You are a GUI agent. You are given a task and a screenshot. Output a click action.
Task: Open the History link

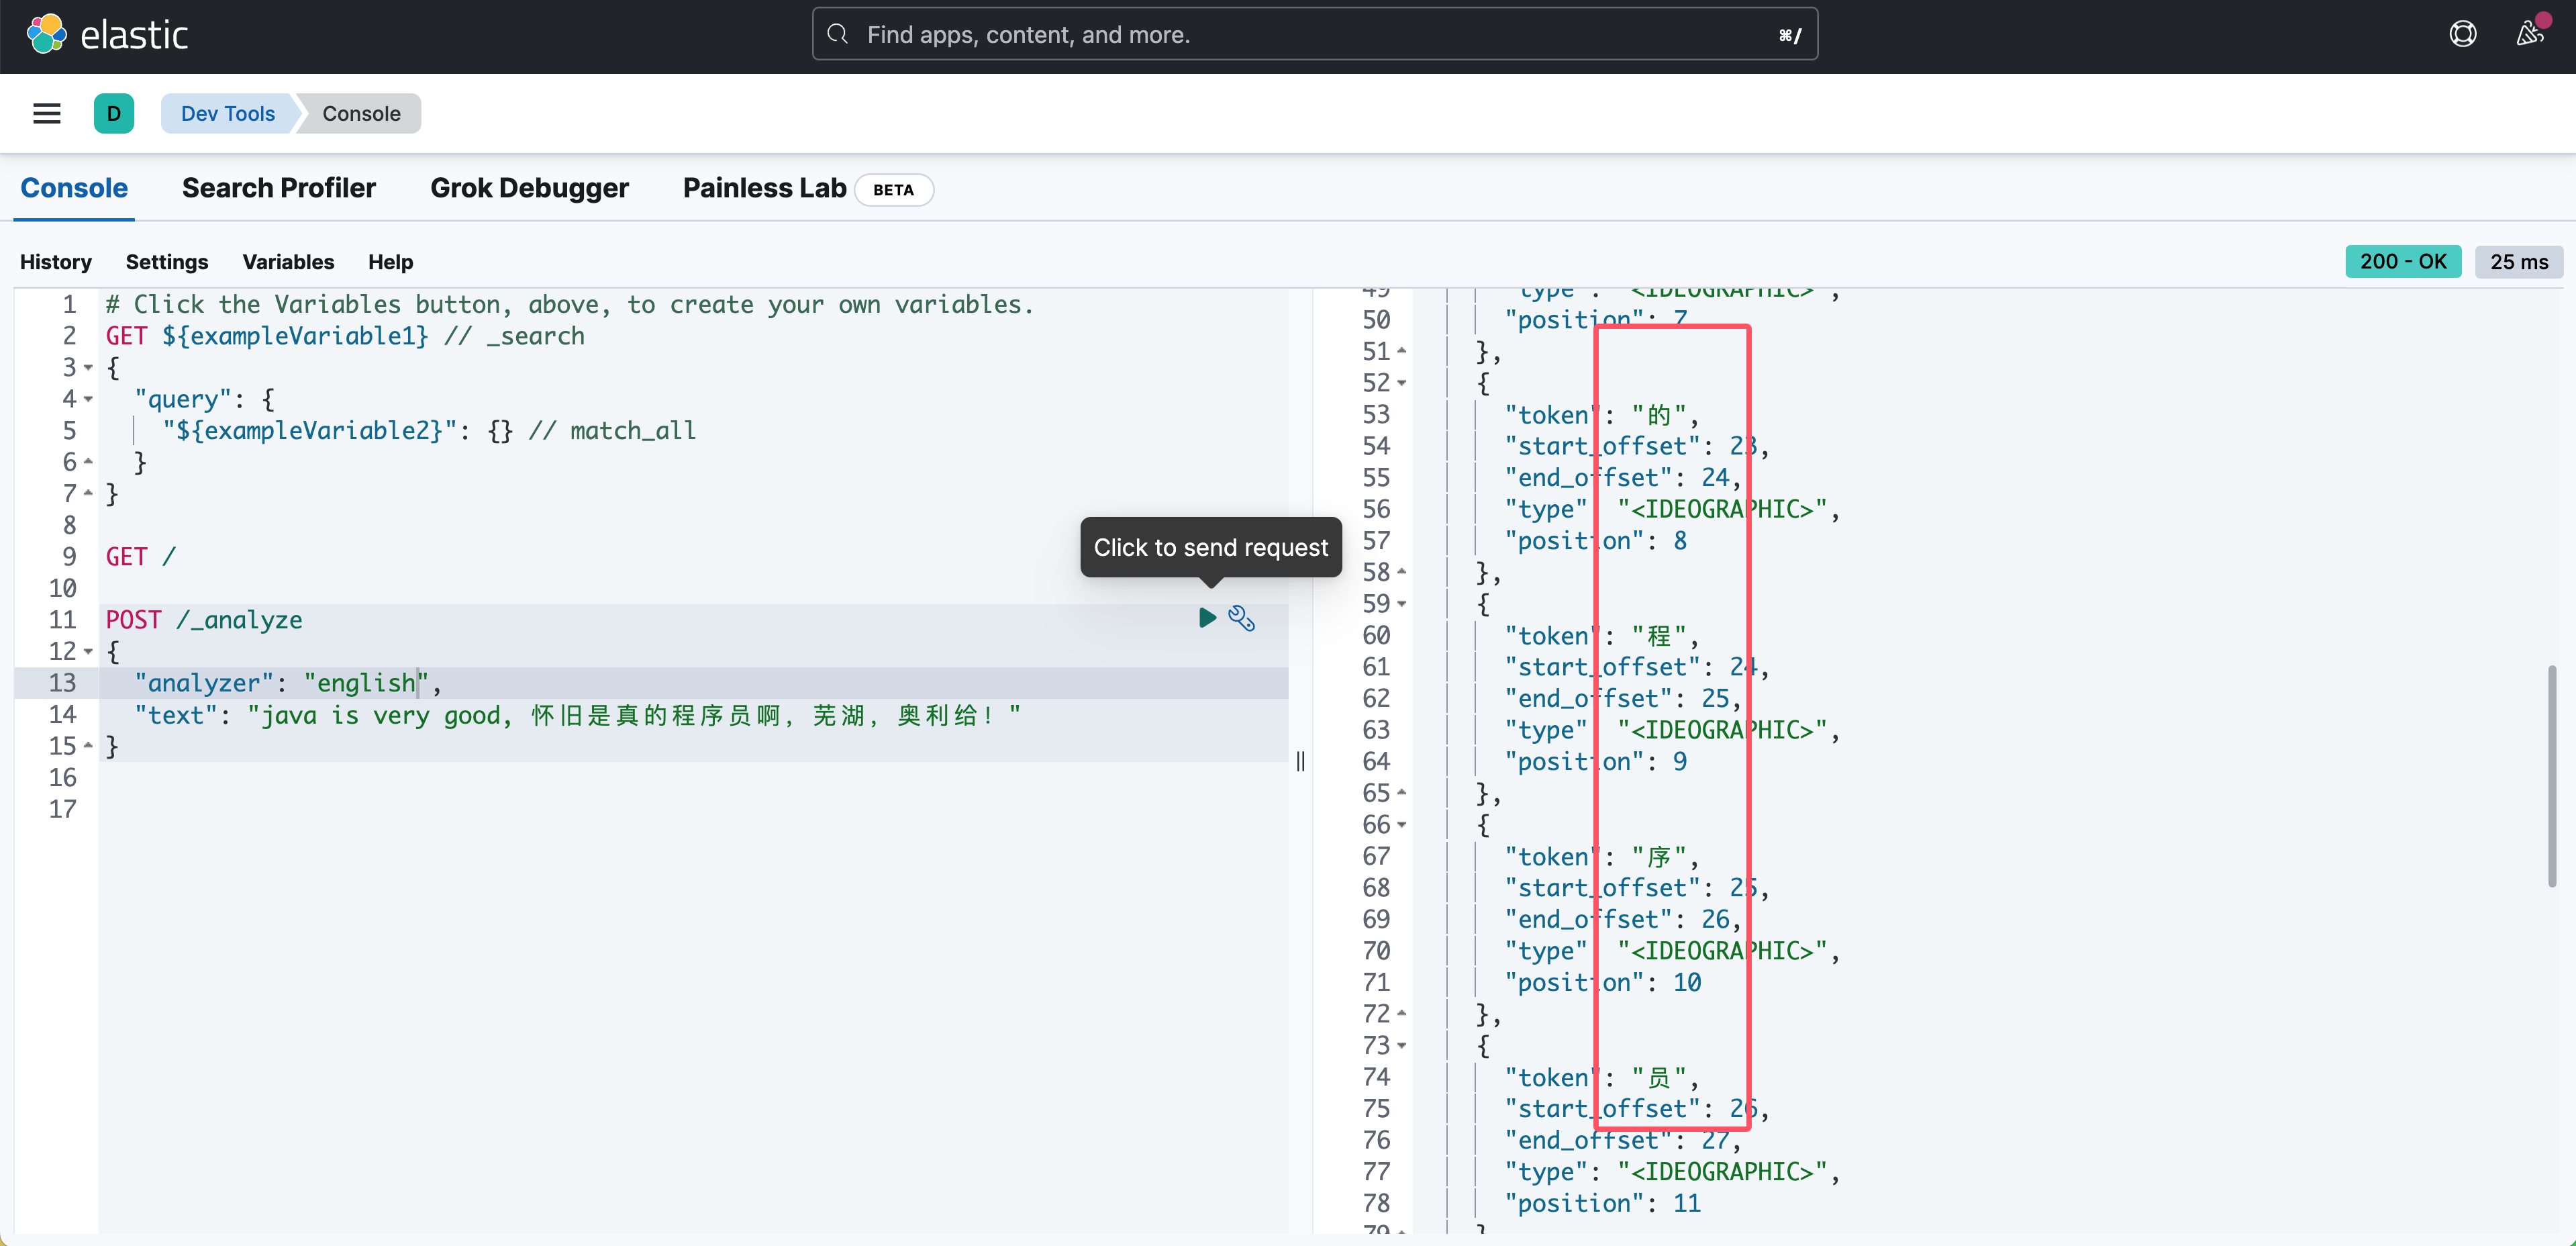point(56,262)
